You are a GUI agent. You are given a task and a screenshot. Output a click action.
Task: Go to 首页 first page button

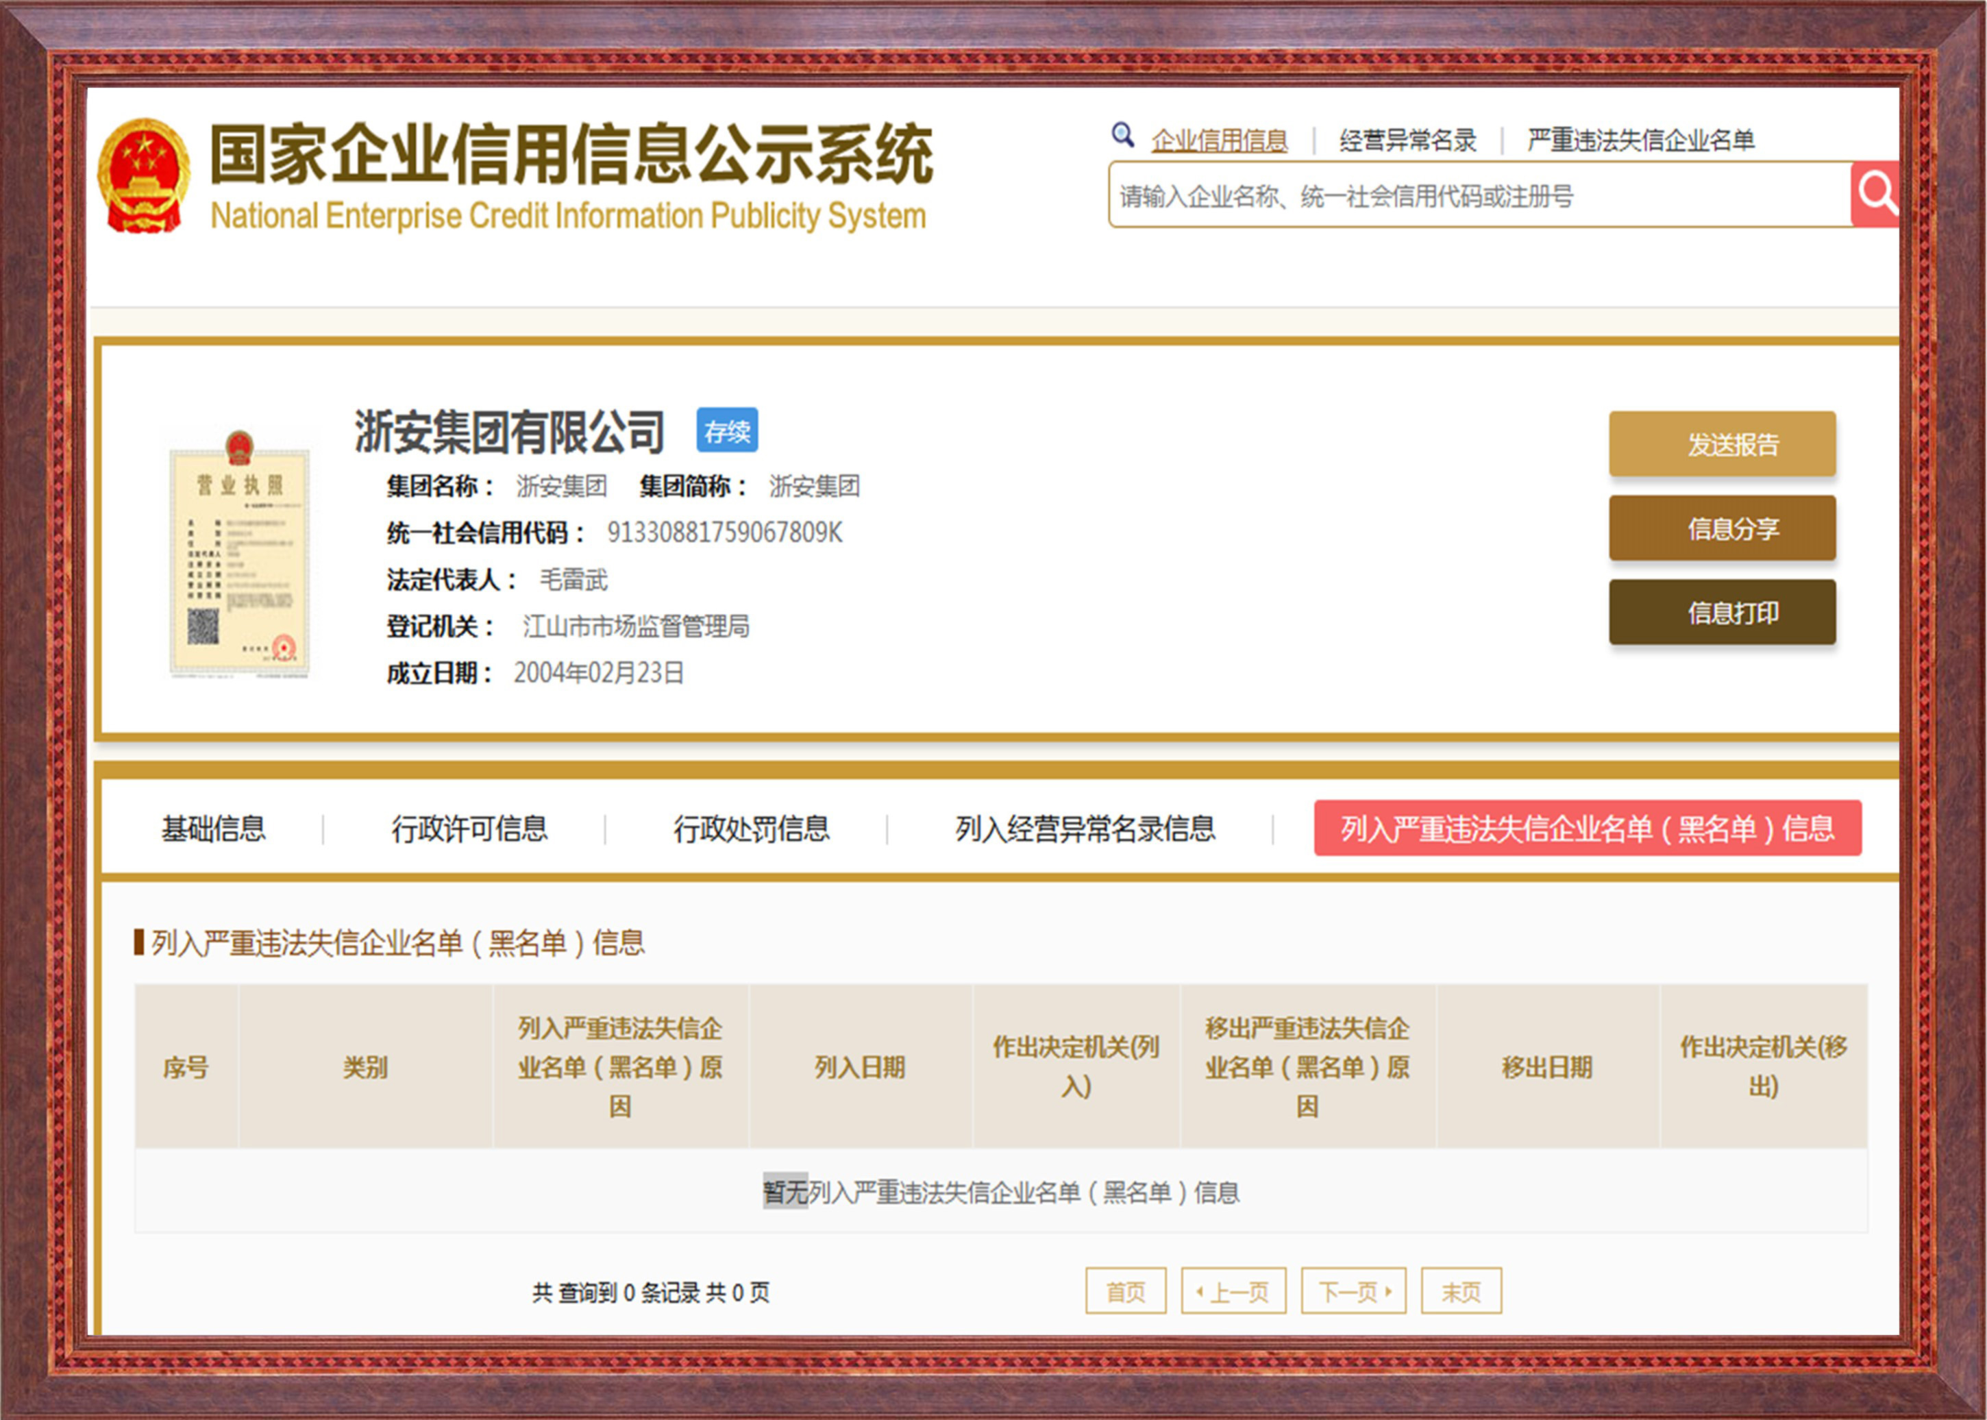pos(1126,1290)
